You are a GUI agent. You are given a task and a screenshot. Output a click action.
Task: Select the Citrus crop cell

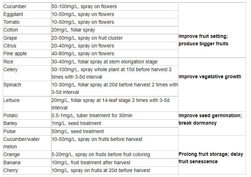10,46
